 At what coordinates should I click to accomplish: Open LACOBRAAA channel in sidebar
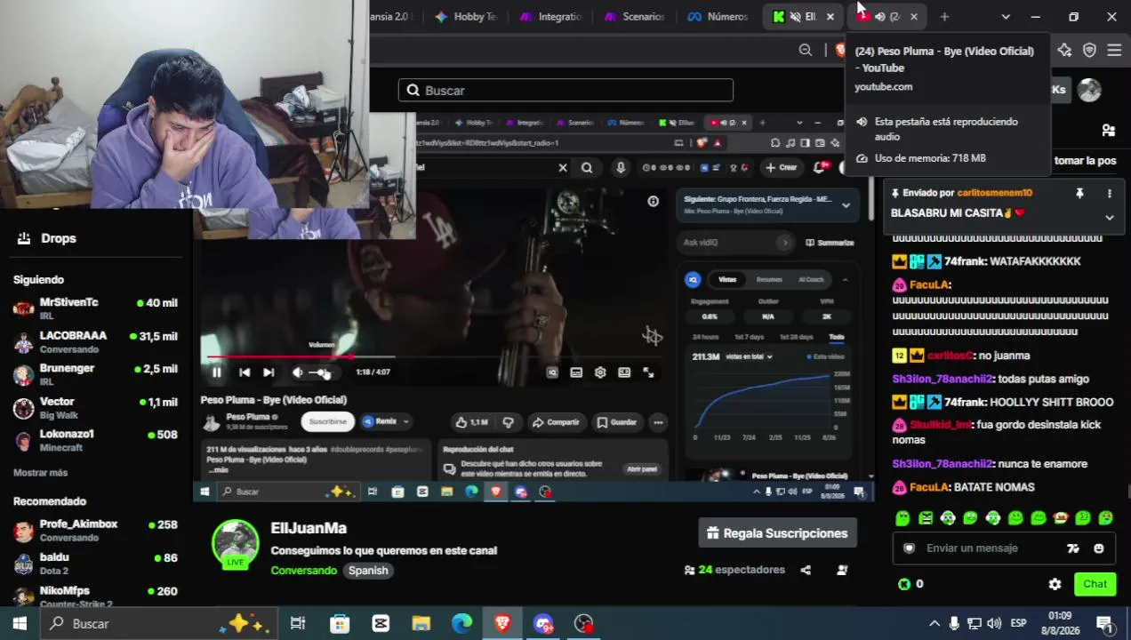[x=96, y=341]
